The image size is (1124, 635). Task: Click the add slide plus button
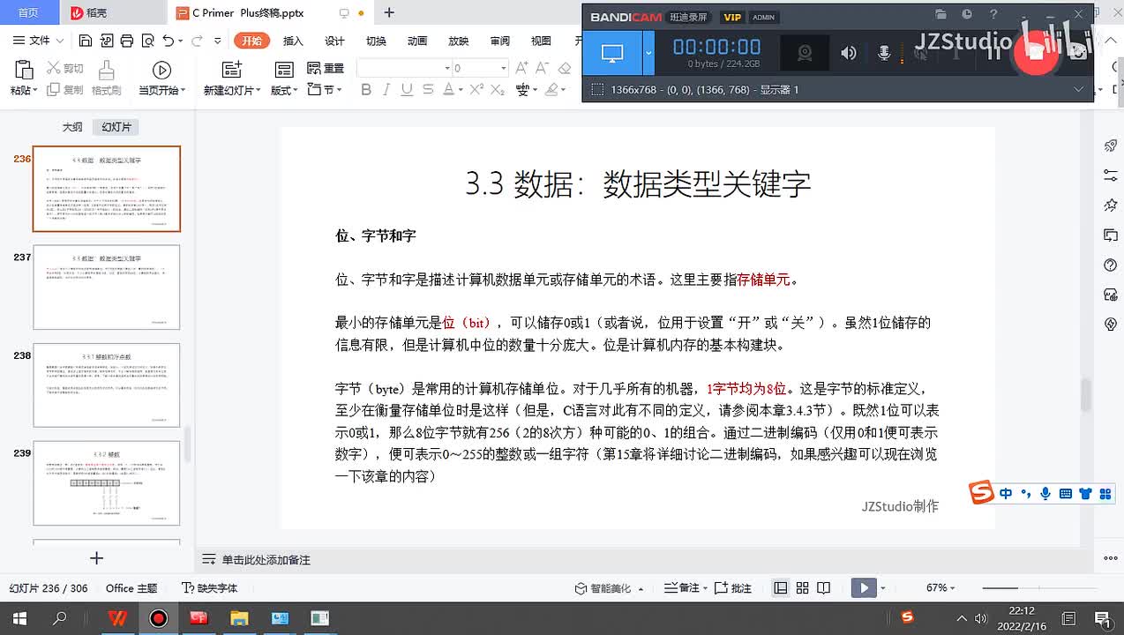(97, 558)
